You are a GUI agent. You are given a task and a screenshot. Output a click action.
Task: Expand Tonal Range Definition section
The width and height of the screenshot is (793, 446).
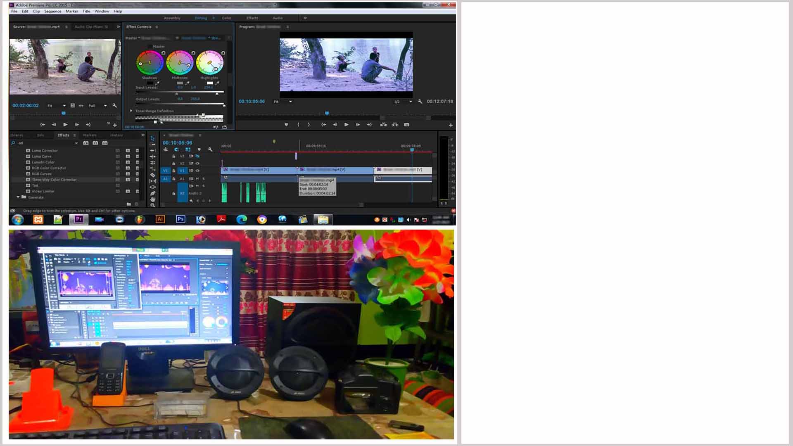(131, 111)
